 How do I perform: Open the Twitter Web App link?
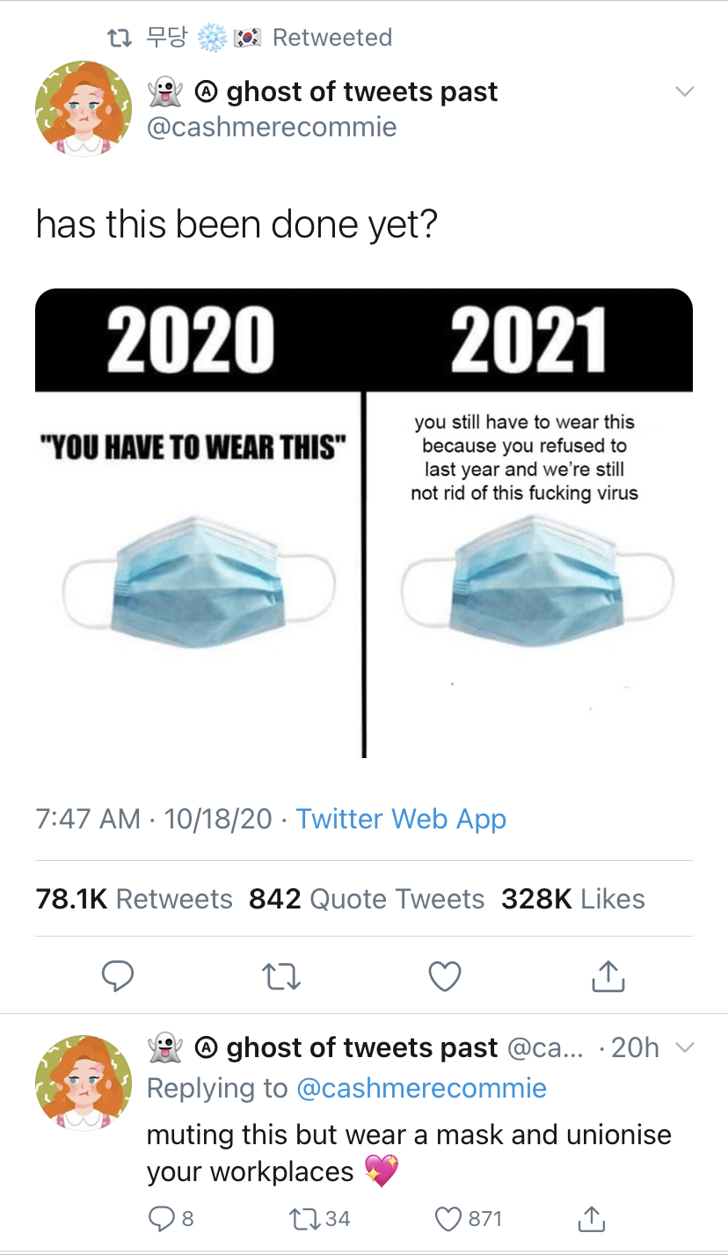point(401,819)
